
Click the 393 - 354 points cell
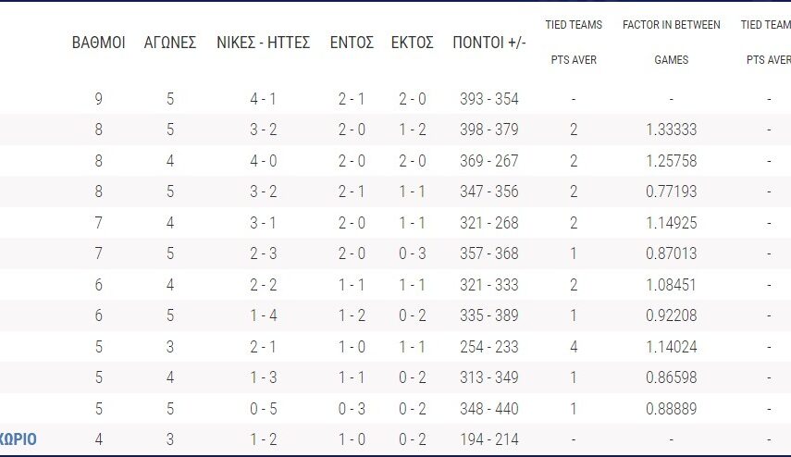[489, 99]
